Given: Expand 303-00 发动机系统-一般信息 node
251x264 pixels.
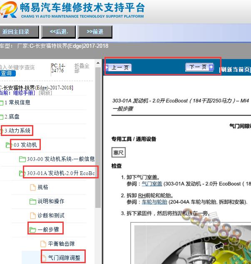Looking at the screenshot, I should coord(61,159).
